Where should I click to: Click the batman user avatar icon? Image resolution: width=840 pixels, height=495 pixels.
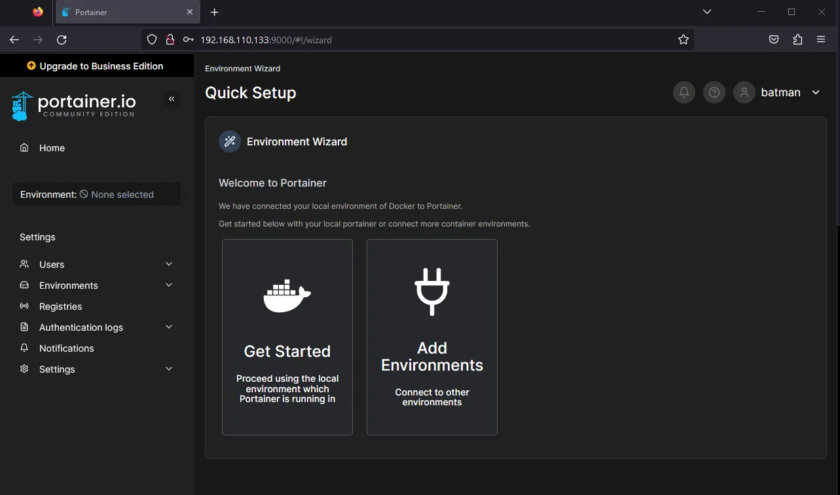[744, 92]
